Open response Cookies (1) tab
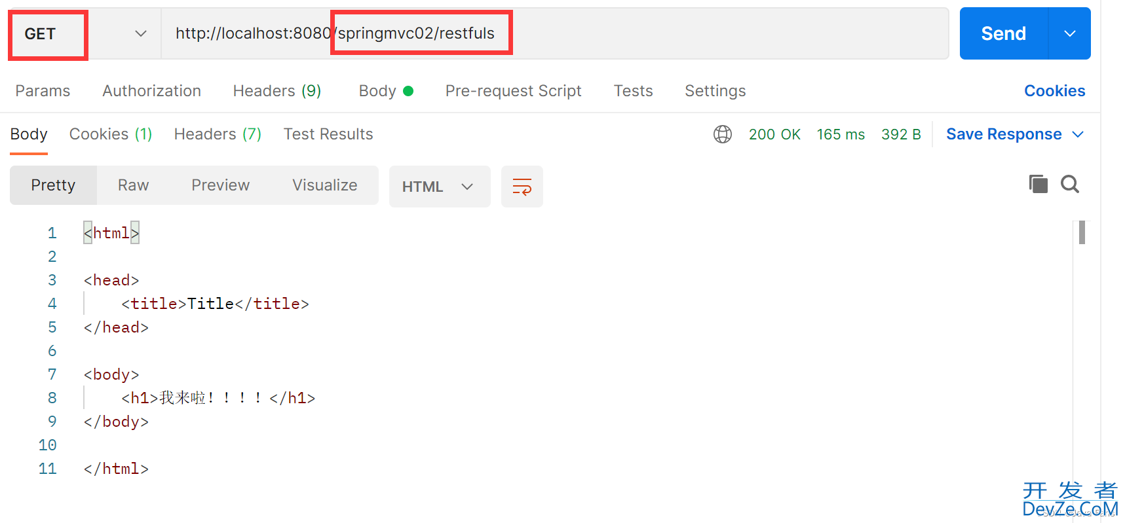 click(x=111, y=134)
